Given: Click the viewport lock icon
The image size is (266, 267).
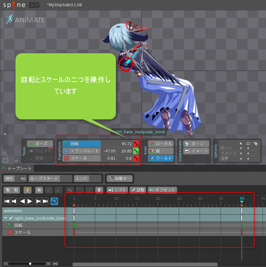Looking at the screenshot, I should tap(16, 160).
